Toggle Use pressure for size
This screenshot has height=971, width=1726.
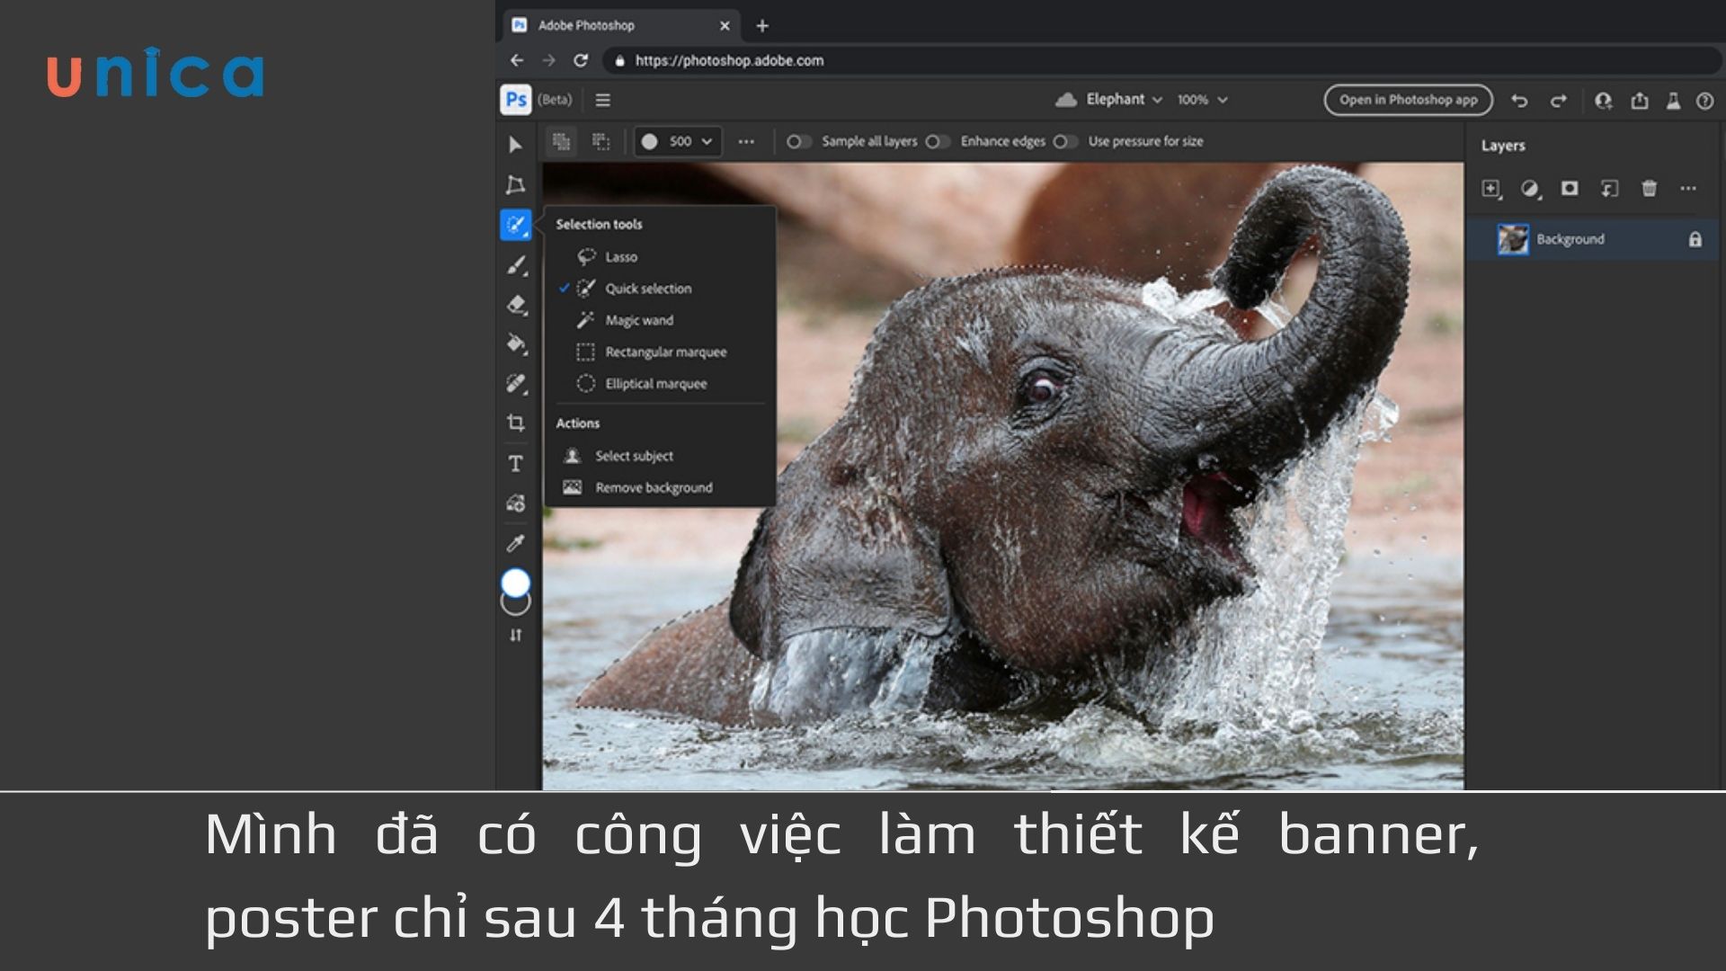pos(1063,141)
